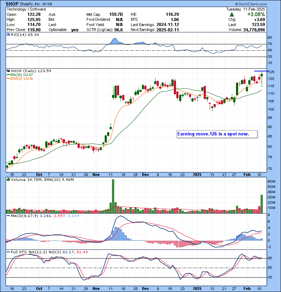Click the 8 label on MACD axis
Image resolution: width=281 pixels, height=292 pixels.
click(x=269, y=215)
